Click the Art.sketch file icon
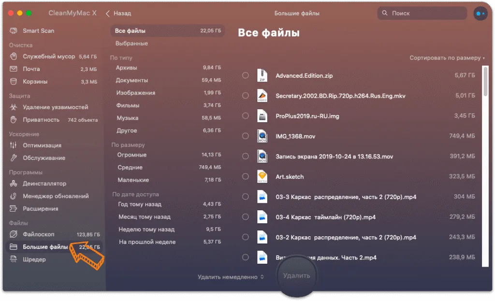Screen dimensions: 495x301 262,176
